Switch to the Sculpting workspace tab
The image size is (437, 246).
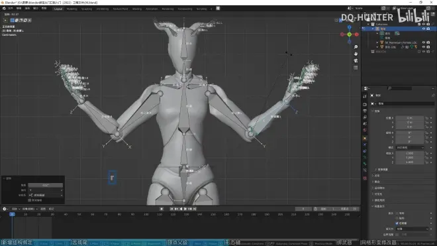tap(86, 9)
